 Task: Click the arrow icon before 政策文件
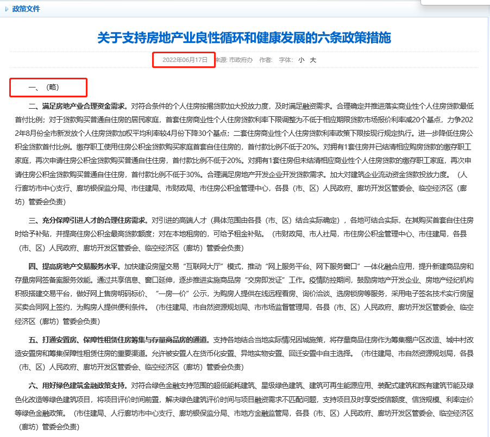[x=7, y=9]
